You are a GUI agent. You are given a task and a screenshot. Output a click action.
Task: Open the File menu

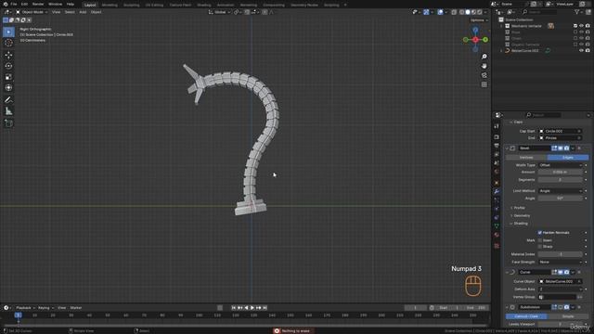point(14,4)
